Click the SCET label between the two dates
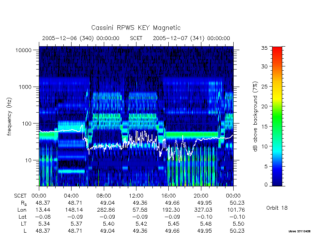 [x=136, y=38]
